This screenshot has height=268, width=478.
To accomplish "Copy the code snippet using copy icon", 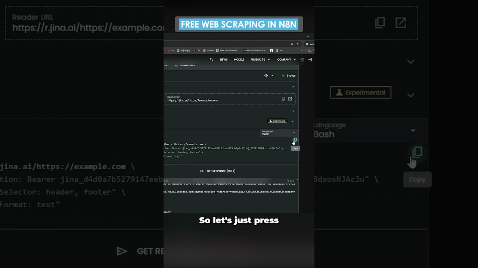I will pos(295,140).
